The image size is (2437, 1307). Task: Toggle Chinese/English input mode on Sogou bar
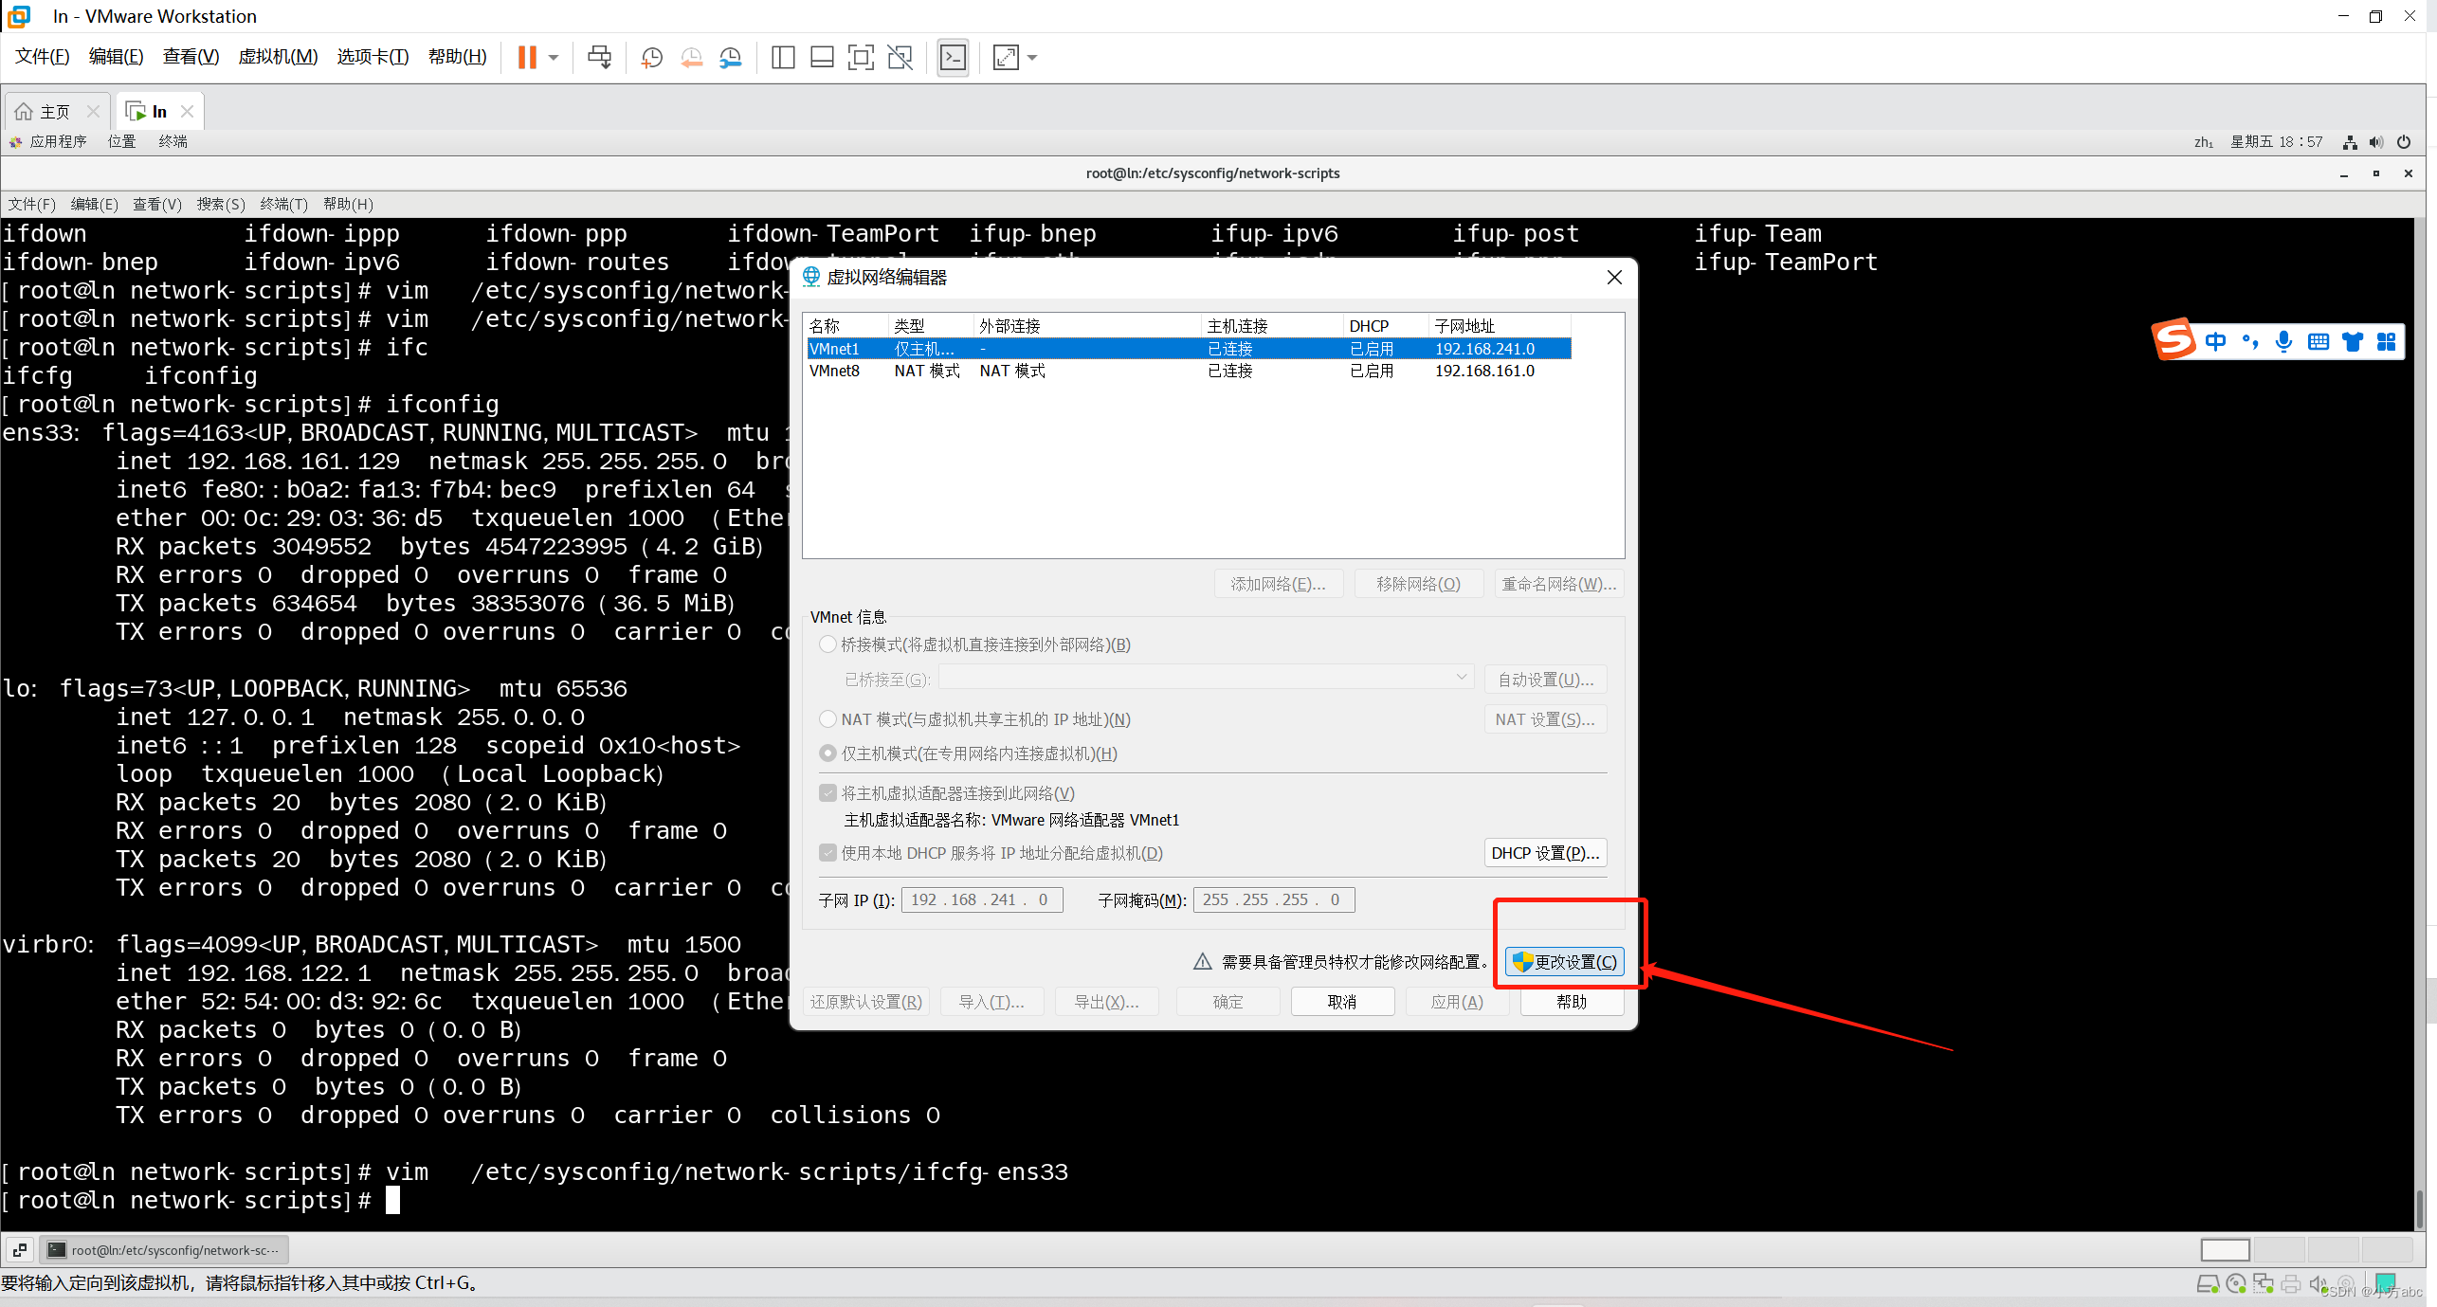[2216, 341]
